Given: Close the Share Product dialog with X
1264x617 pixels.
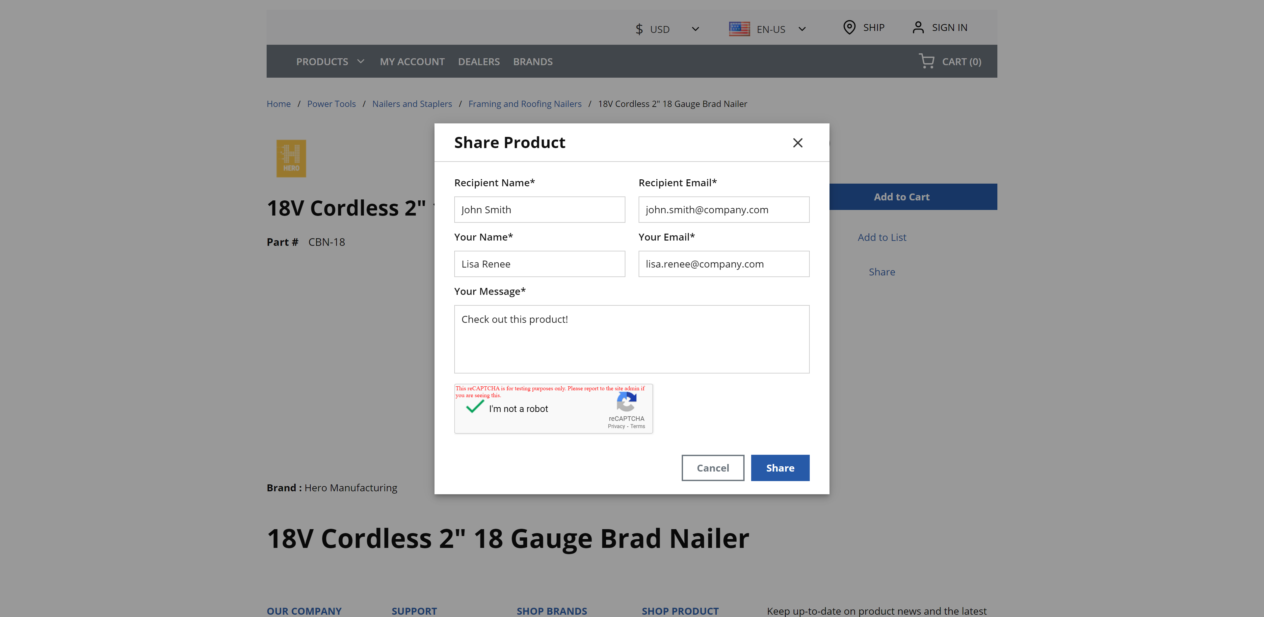Looking at the screenshot, I should 797,143.
